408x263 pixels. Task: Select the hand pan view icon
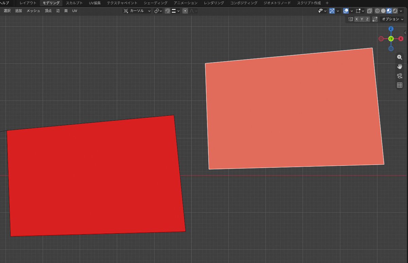pyautogui.click(x=400, y=66)
